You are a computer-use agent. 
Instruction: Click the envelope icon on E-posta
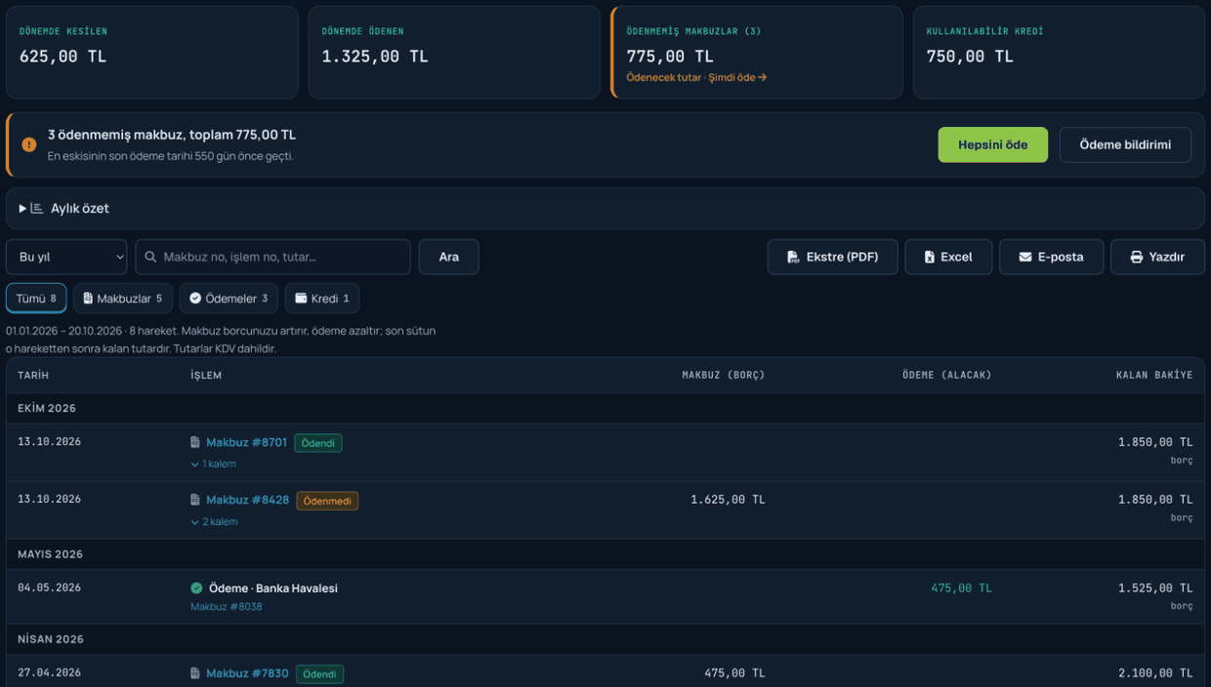tap(1025, 257)
